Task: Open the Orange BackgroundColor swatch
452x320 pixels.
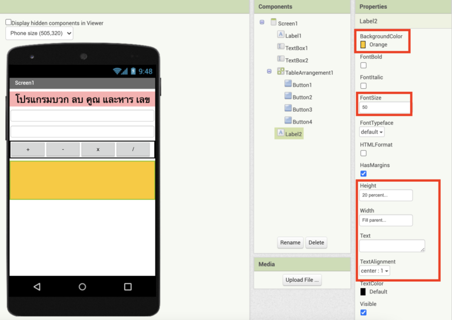Action: pyautogui.click(x=363, y=44)
